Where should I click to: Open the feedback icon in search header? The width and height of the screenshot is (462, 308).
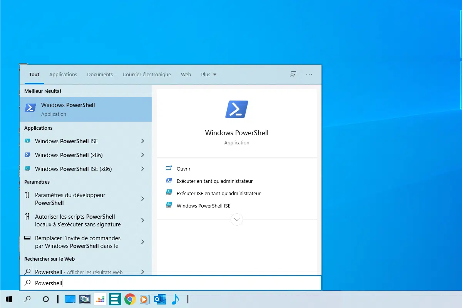[x=293, y=74]
